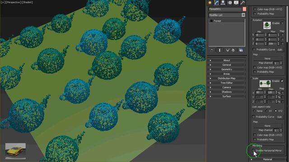Click Edit button for Rotation Probability Curve

click(x=280, y=50)
